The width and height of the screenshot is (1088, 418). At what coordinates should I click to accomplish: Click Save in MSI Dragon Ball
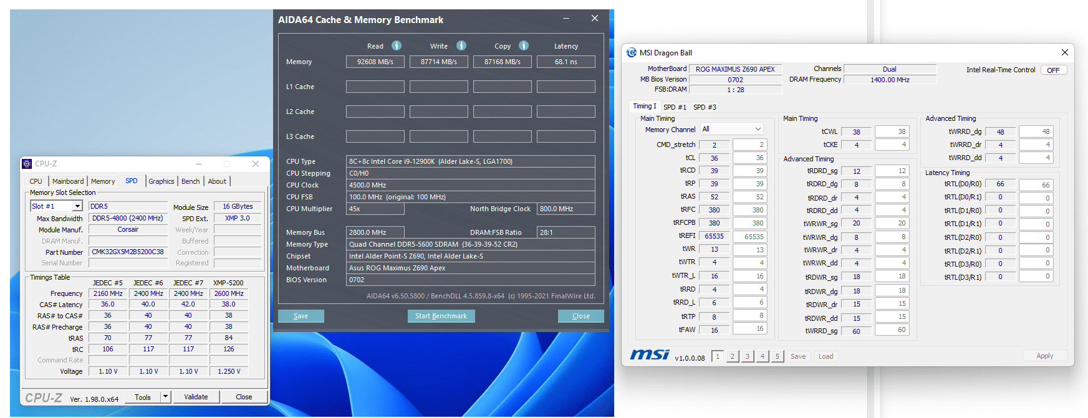pos(798,356)
